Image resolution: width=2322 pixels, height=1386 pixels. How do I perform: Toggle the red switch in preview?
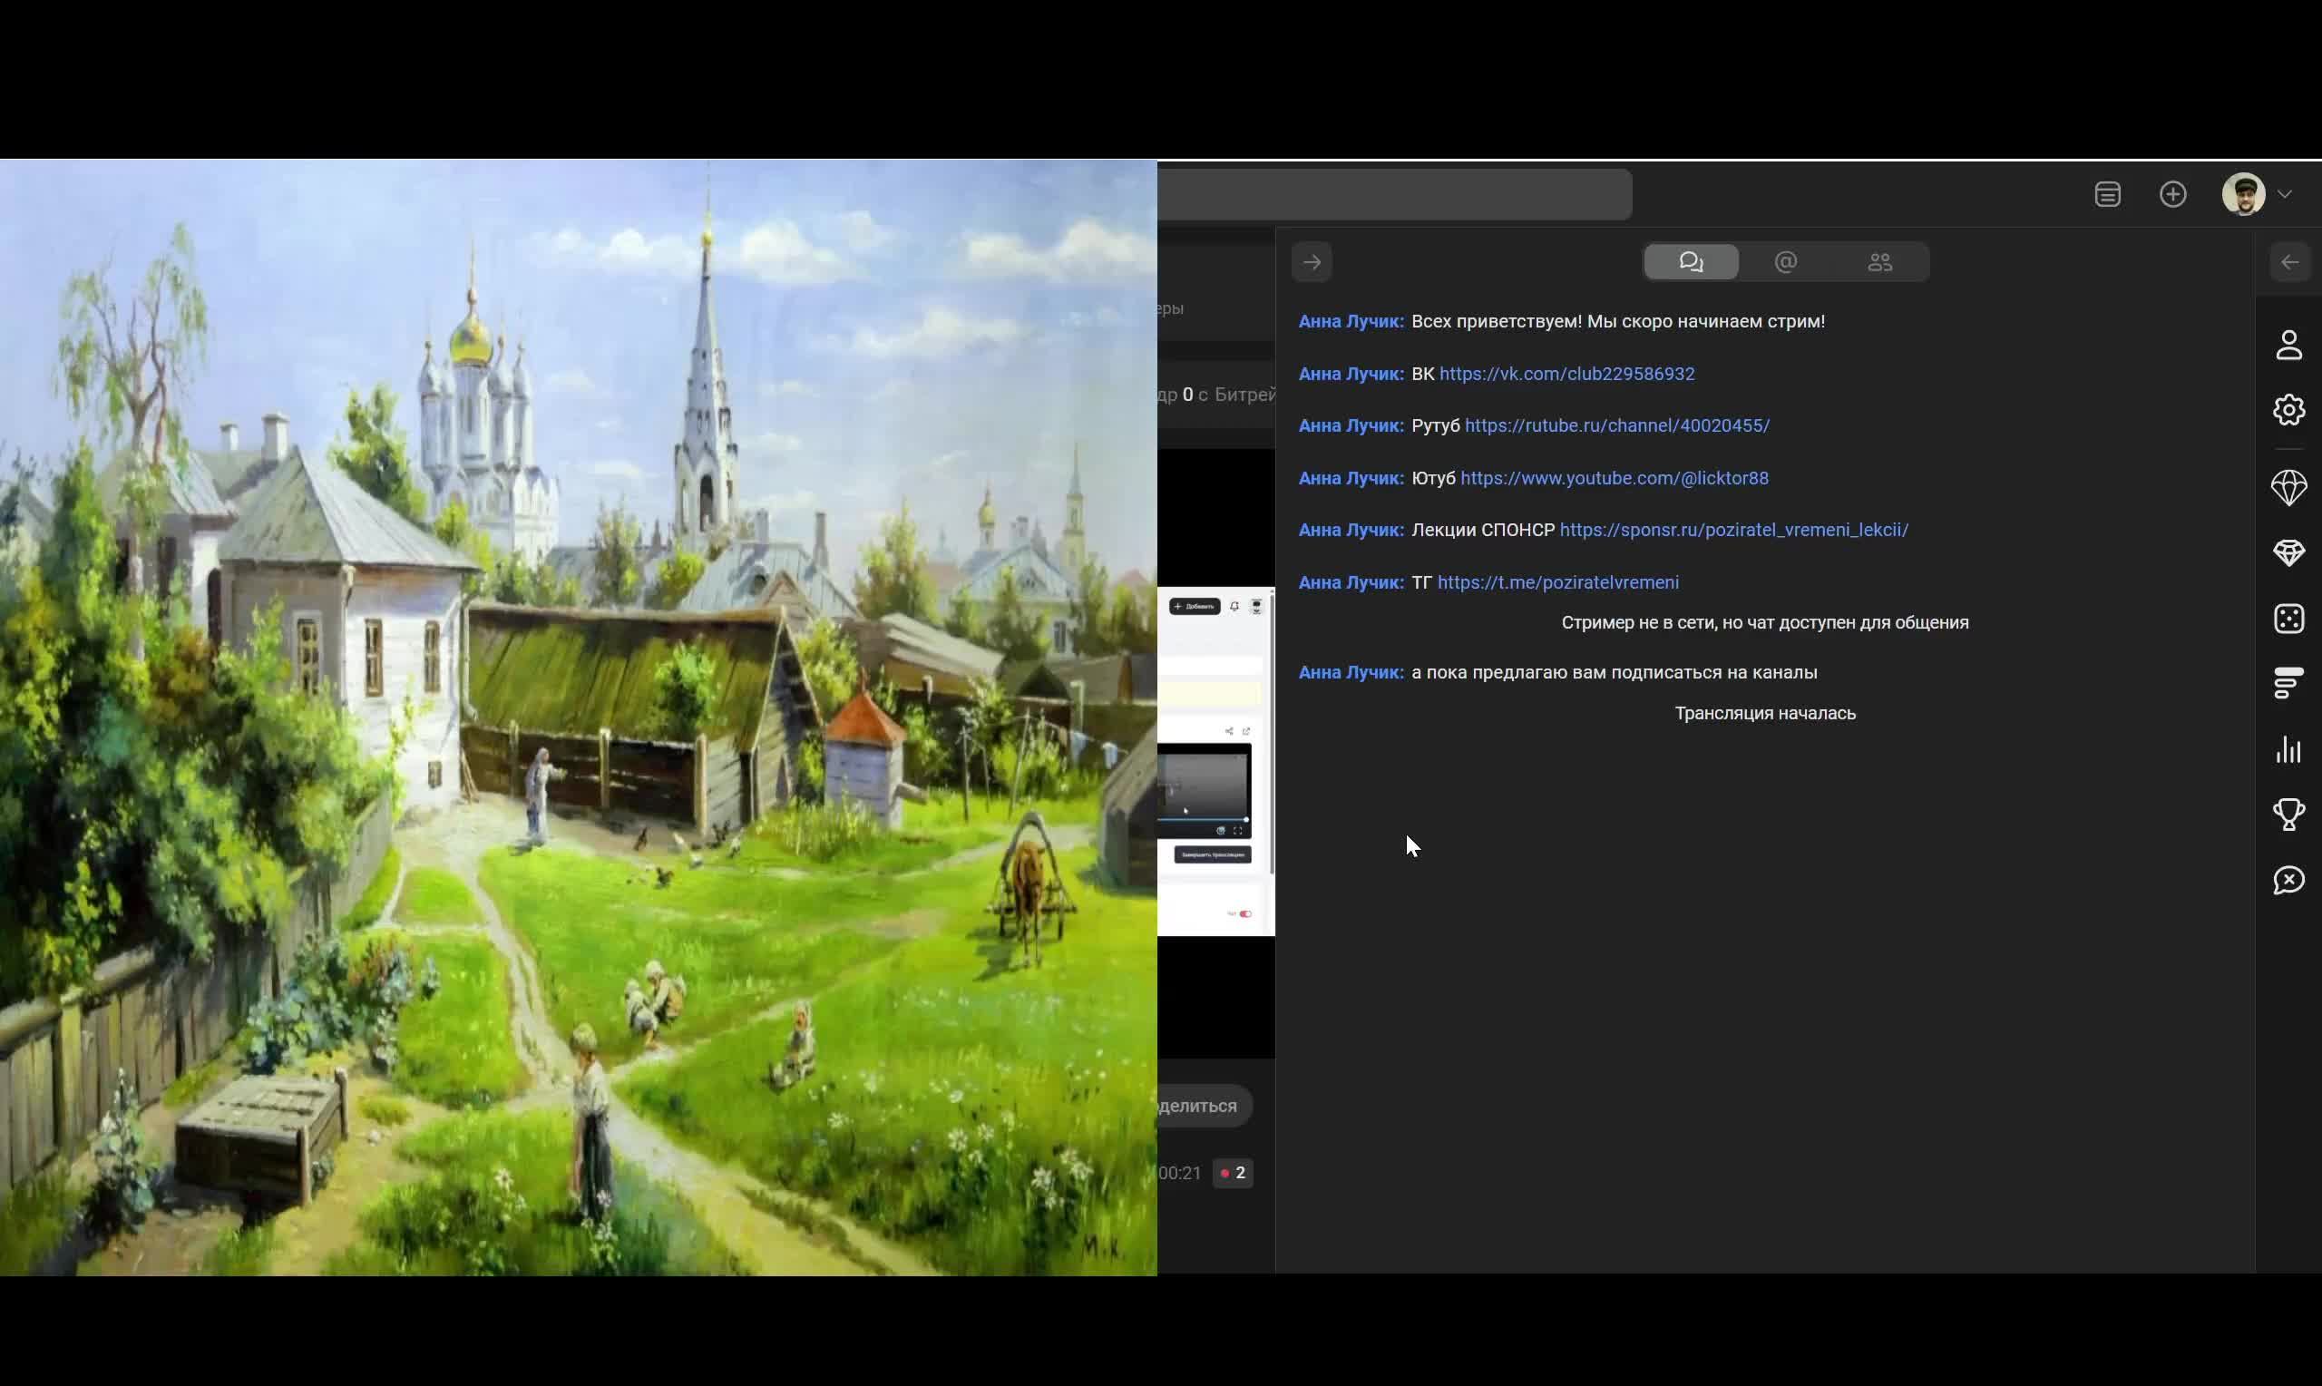[x=1244, y=913]
